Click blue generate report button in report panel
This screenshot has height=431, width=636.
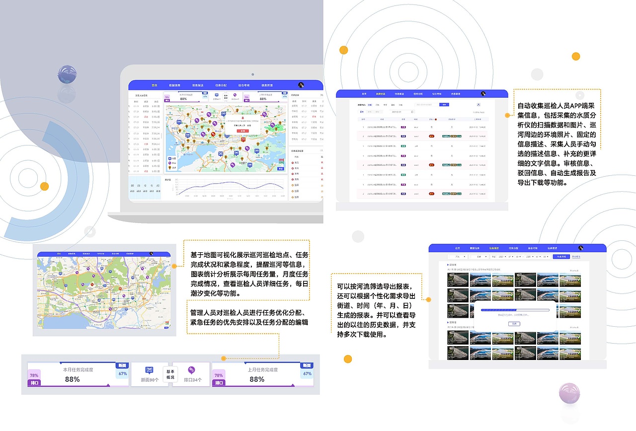[561, 257]
